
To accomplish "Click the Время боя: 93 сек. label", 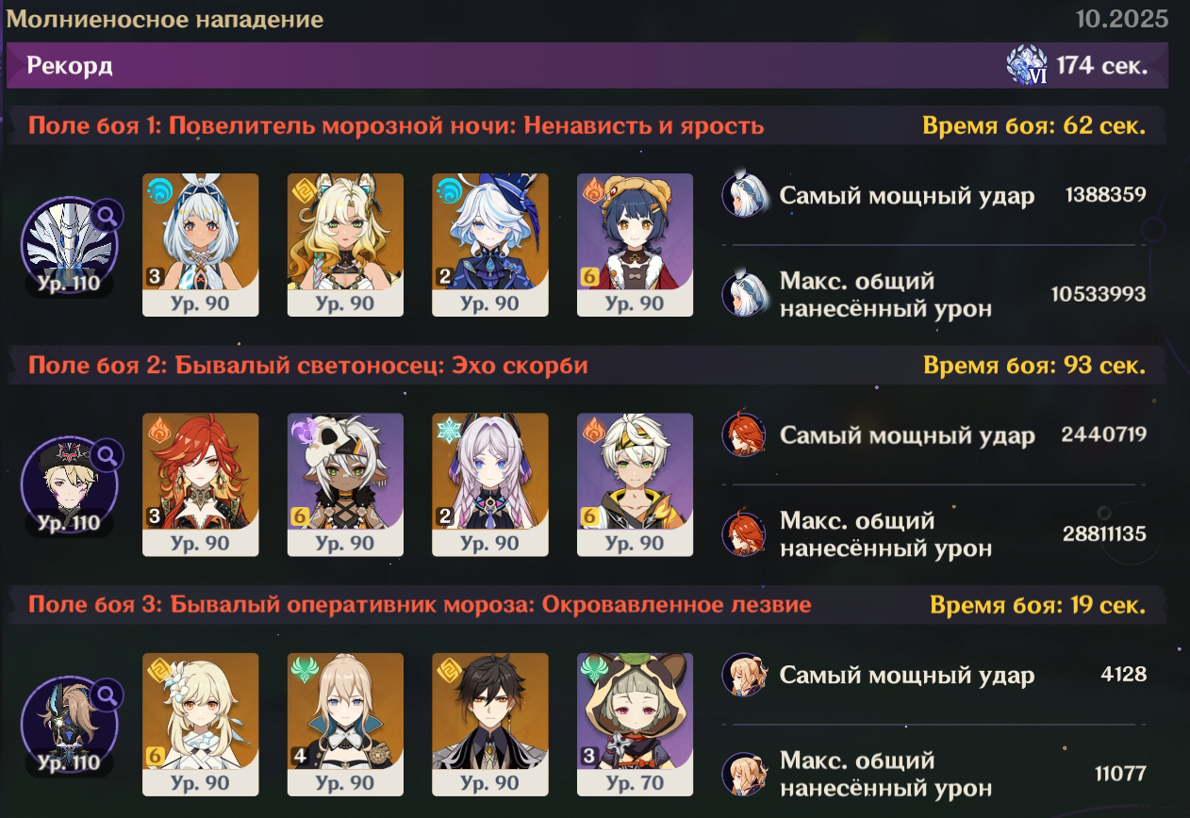I will 1034,366.
